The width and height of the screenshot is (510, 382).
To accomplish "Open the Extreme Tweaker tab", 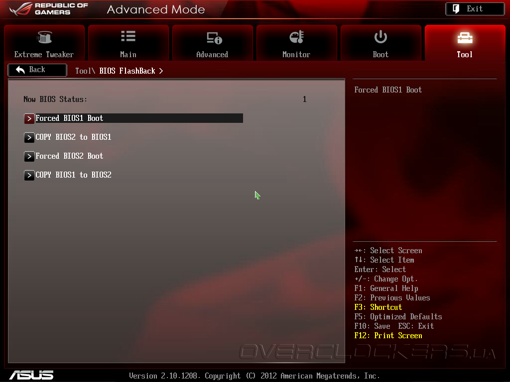I will coord(44,43).
